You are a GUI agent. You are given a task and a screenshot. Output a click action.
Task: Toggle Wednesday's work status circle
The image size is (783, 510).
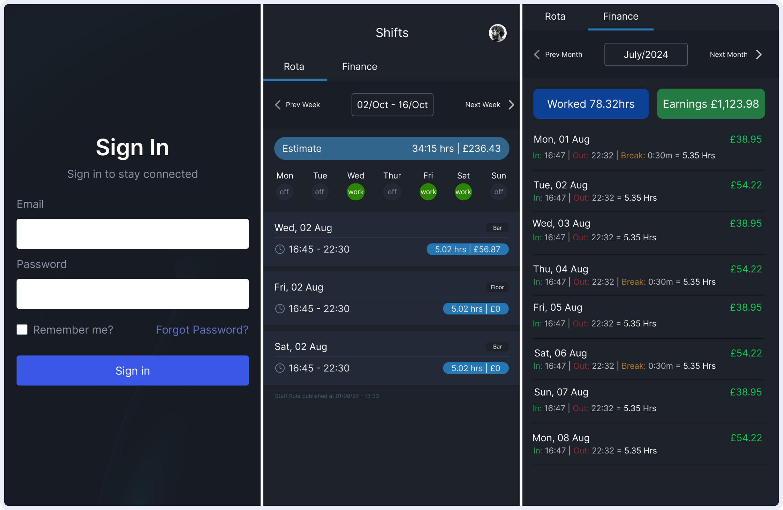[356, 192]
